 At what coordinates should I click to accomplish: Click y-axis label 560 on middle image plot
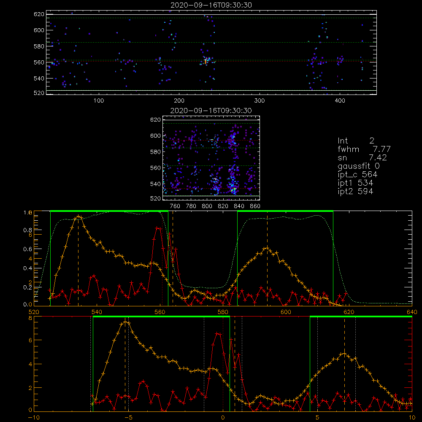(x=156, y=168)
